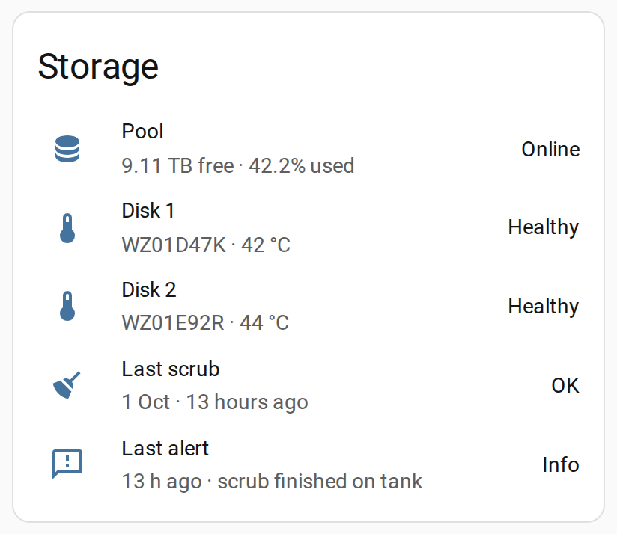Click 'WZ01E92R · 44 °C' secondary text
The height and width of the screenshot is (534, 617).
[205, 322]
